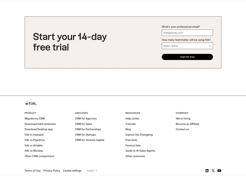Open the English language selector

pyautogui.click(x=92, y=170)
